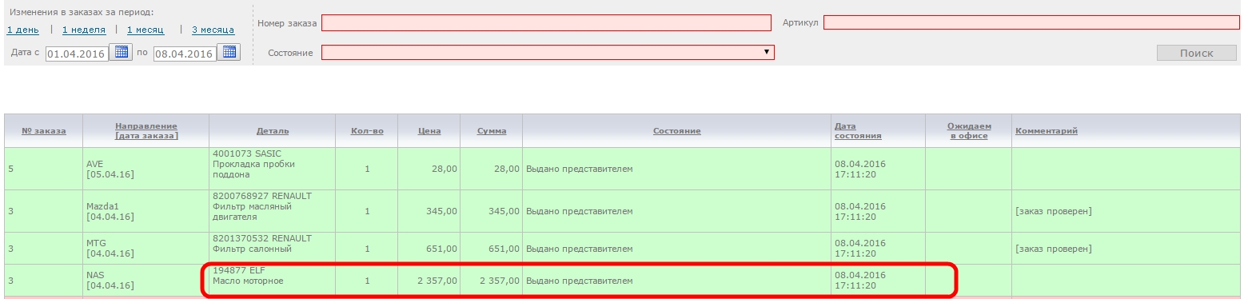
Task: Select the 194877 ELF part cell
Action: [x=272, y=281]
